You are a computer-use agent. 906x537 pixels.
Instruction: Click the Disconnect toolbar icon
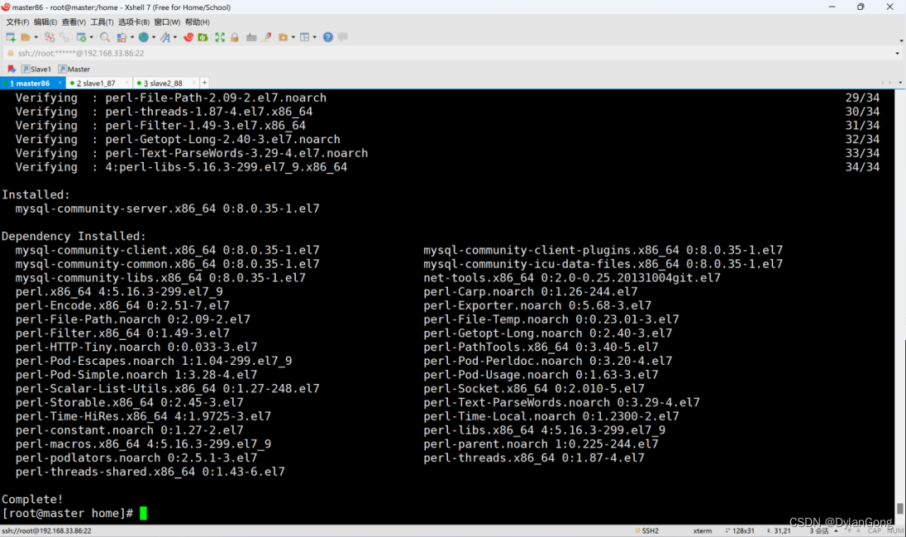pyautogui.click(x=49, y=37)
